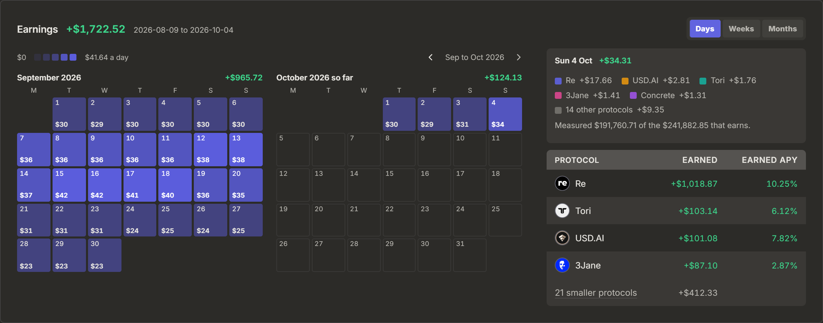Click the 3Jane protocol logo icon

click(x=562, y=265)
